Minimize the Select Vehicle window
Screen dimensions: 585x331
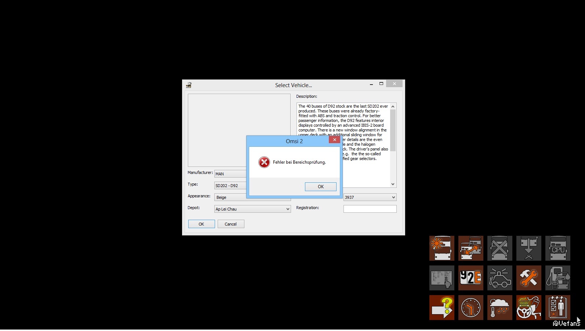click(371, 84)
